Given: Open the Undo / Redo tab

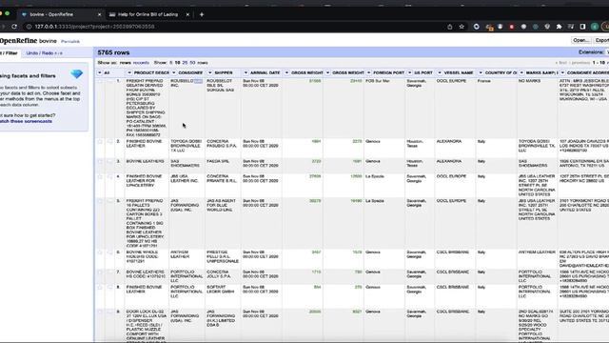Looking at the screenshot, I should (44, 53).
